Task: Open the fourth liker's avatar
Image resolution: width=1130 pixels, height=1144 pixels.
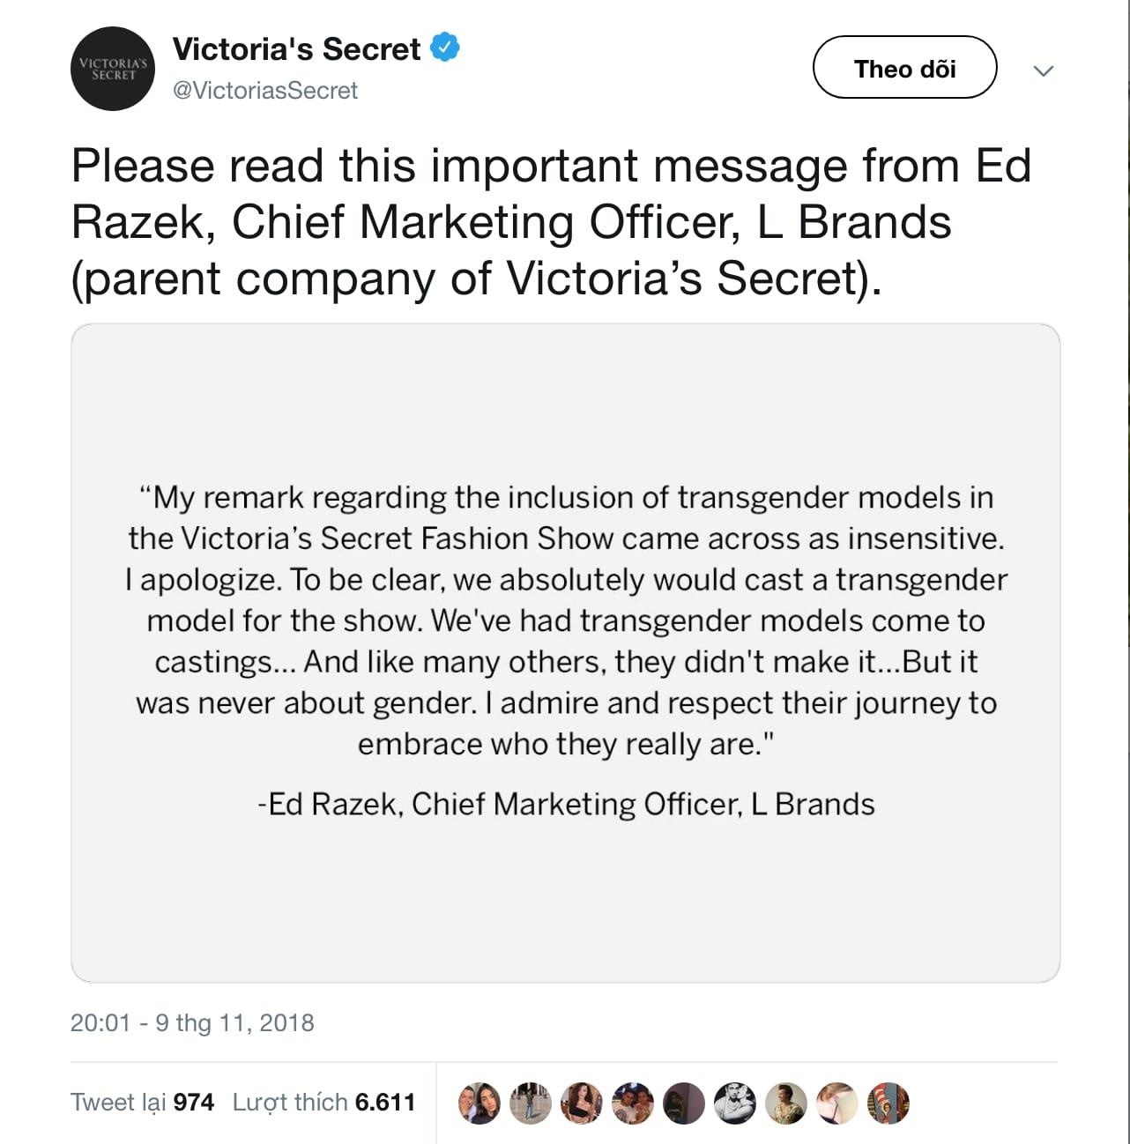Action: click(633, 1103)
